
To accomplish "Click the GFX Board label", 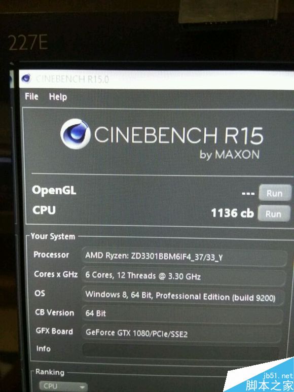I will click(x=54, y=331).
